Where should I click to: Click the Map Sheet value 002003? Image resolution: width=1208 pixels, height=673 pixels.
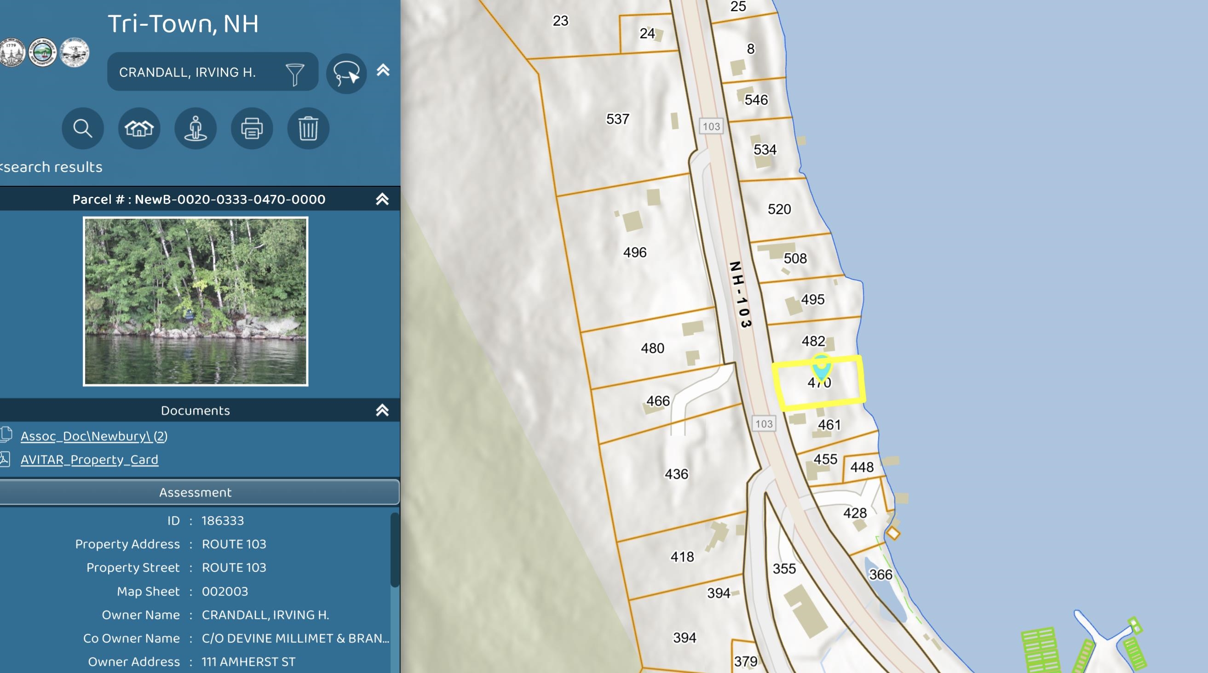[x=224, y=591]
